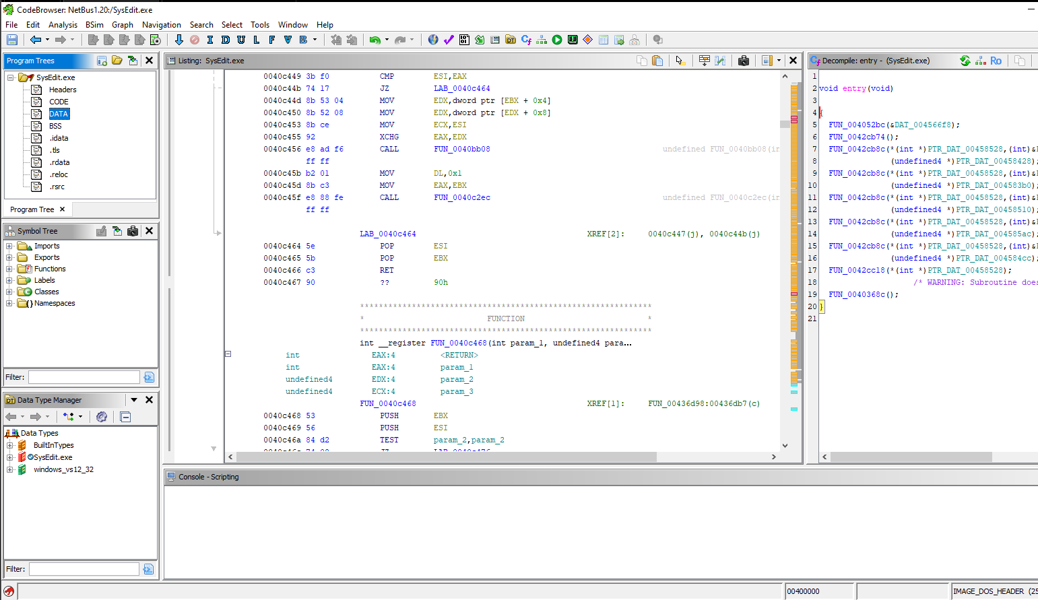
Task: Expand the Functions folder in Symbol Tree
Action: [x=9, y=269]
